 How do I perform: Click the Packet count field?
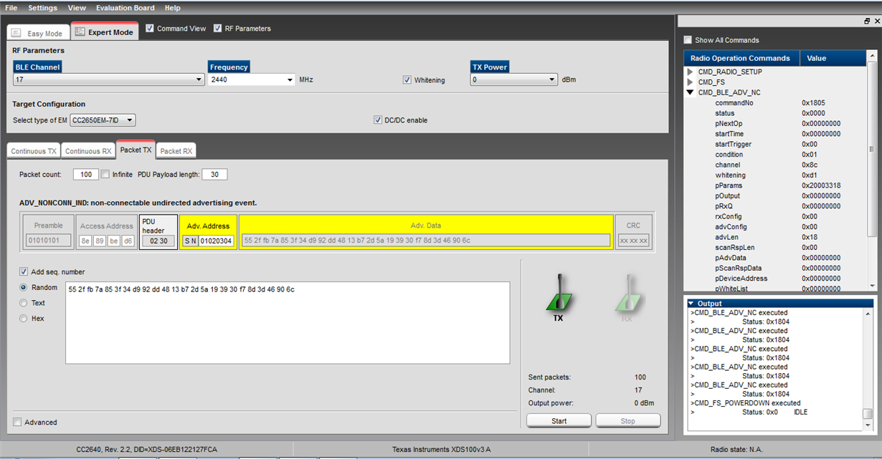click(86, 174)
